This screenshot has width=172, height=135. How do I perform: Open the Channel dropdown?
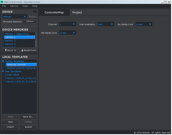67,24
